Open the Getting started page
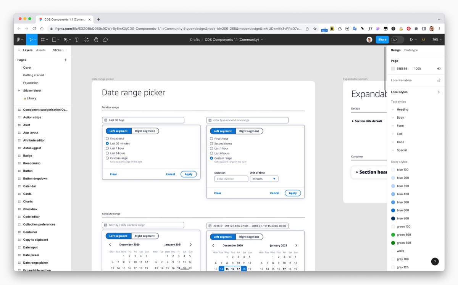This screenshot has width=458, height=285. [34, 75]
